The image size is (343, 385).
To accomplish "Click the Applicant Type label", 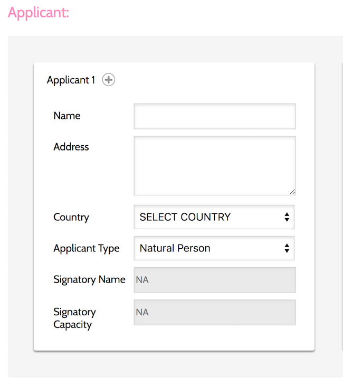I will 87,249.
